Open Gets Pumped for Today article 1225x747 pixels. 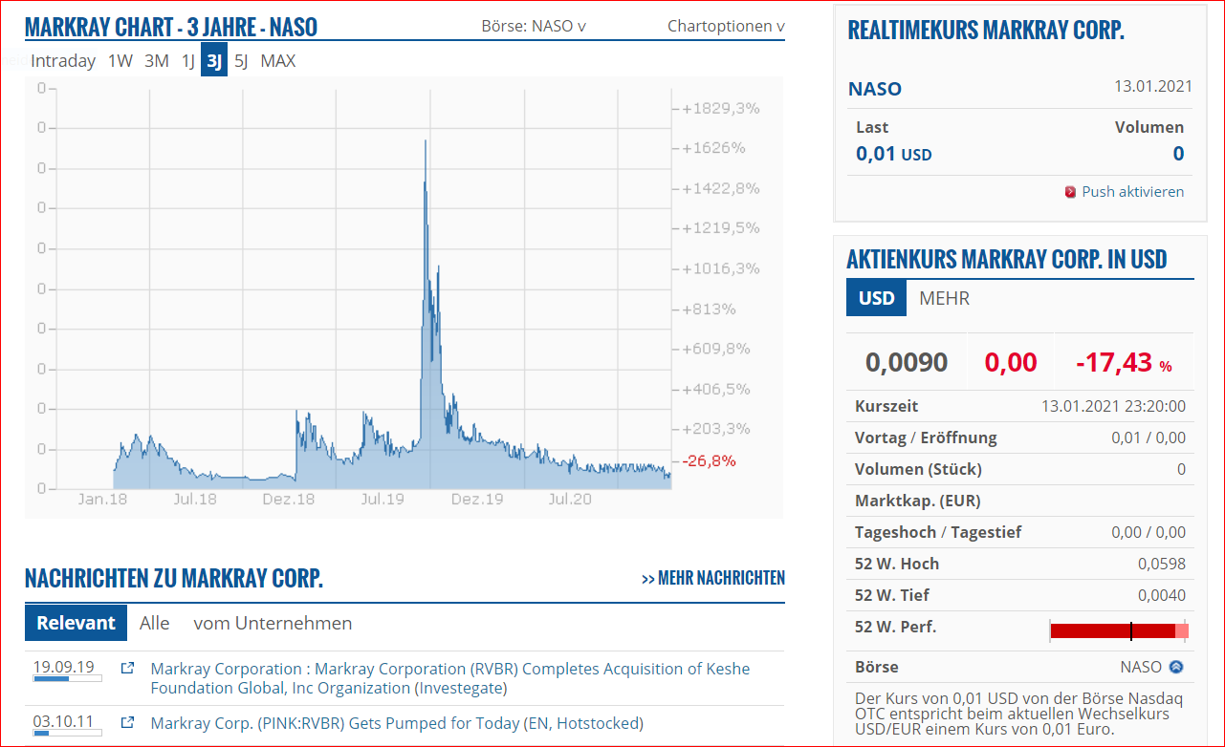pos(397,723)
